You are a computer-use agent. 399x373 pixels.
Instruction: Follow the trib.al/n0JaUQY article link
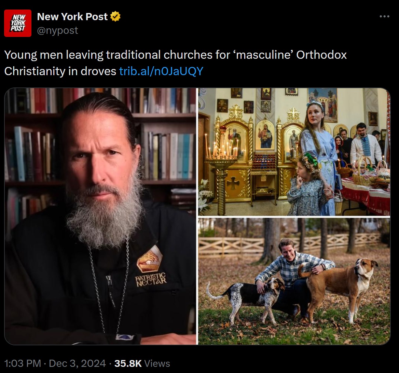pyautogui.click(x=161, y=71)
